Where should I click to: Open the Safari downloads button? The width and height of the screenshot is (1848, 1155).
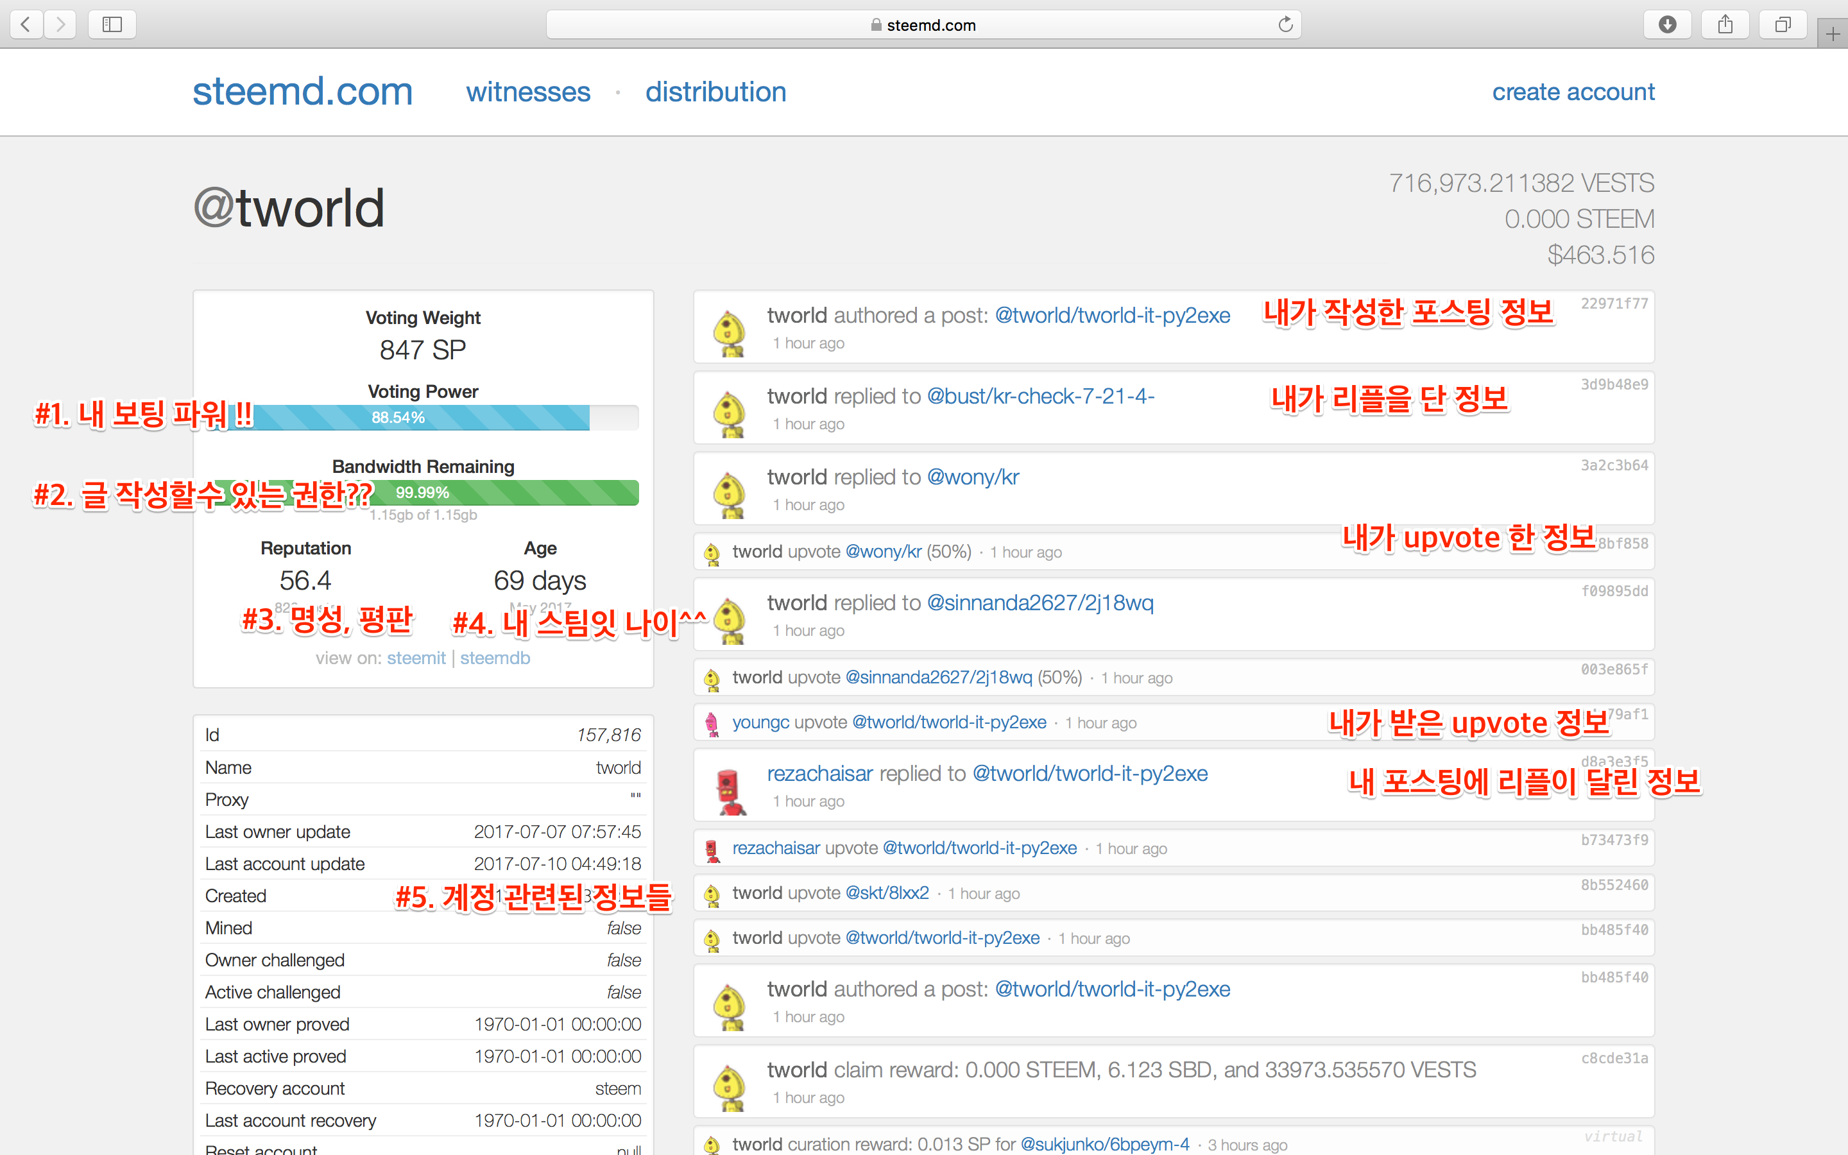1668,24
